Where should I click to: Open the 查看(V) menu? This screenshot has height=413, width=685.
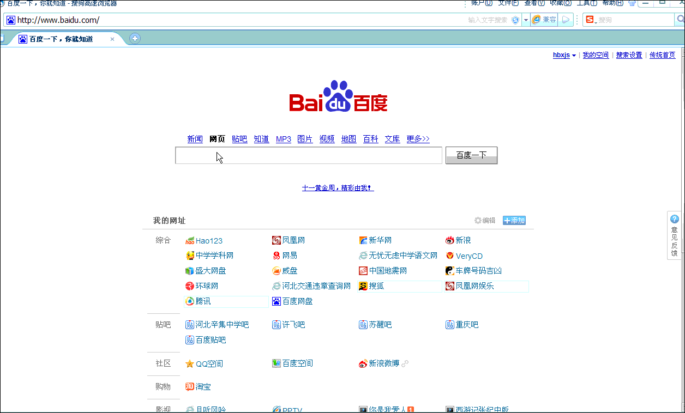click(x=534, y=3)
